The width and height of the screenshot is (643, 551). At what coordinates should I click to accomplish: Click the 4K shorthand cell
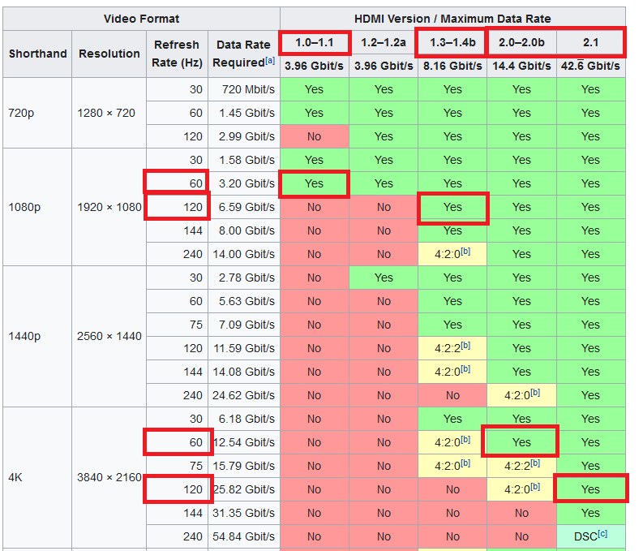coord(37,478)
